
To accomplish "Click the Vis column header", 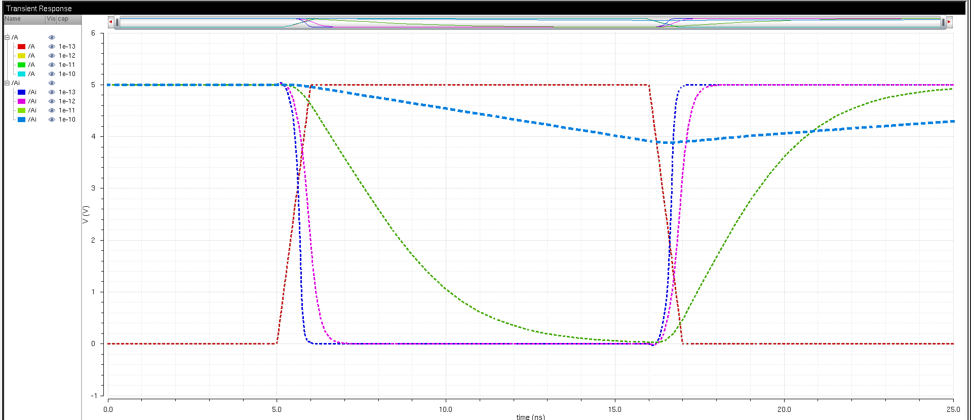I will pos(51,19).
